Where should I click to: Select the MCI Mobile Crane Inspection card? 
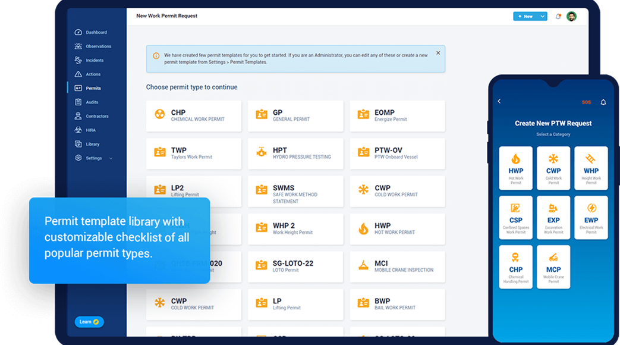[x=397, y=266]
